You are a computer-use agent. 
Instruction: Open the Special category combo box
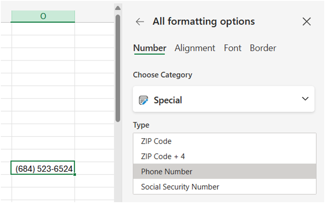coord(224,99)
